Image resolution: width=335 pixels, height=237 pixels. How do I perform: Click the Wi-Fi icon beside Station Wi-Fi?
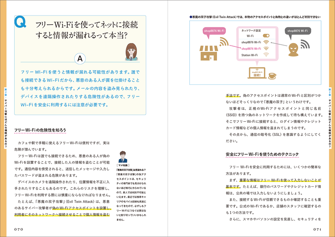(x=266, y=55)
